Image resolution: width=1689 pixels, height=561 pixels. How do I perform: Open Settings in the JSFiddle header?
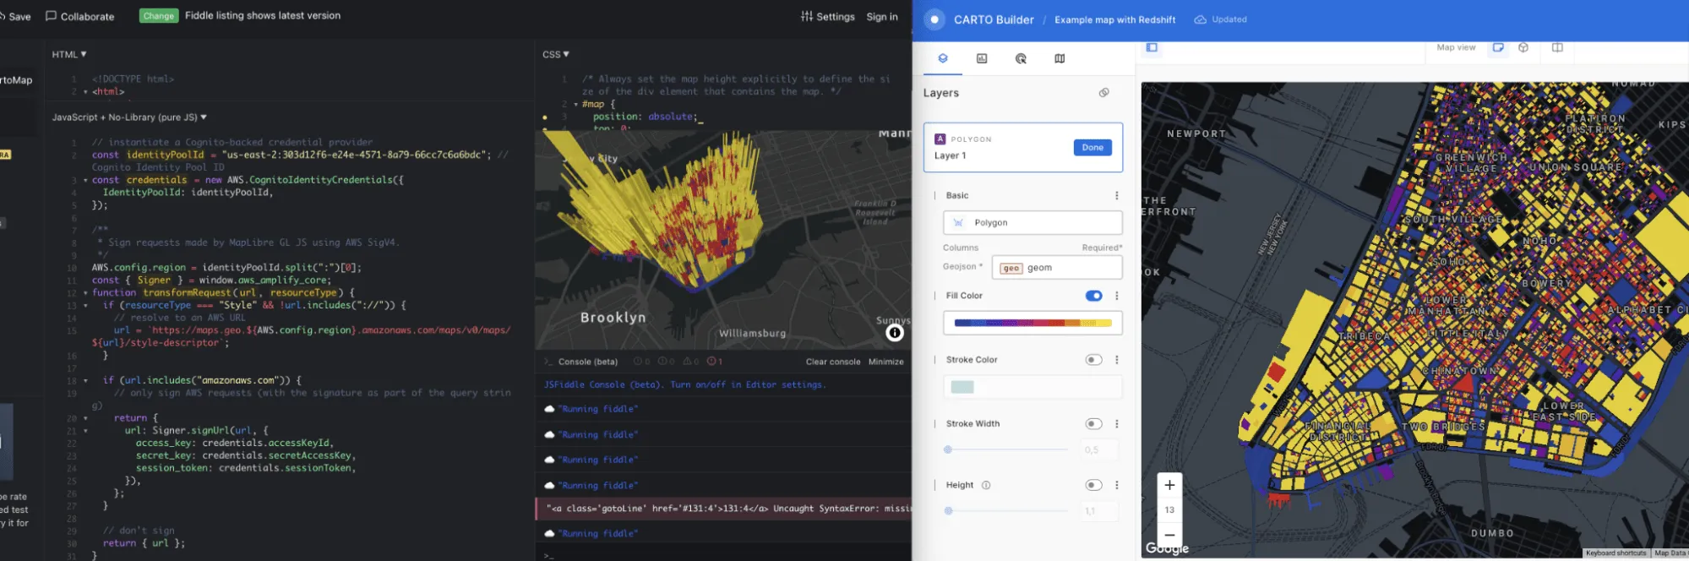coord(828,16)
